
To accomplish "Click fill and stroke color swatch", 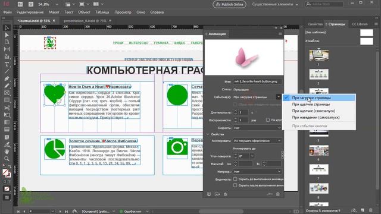I will (7, 173).
